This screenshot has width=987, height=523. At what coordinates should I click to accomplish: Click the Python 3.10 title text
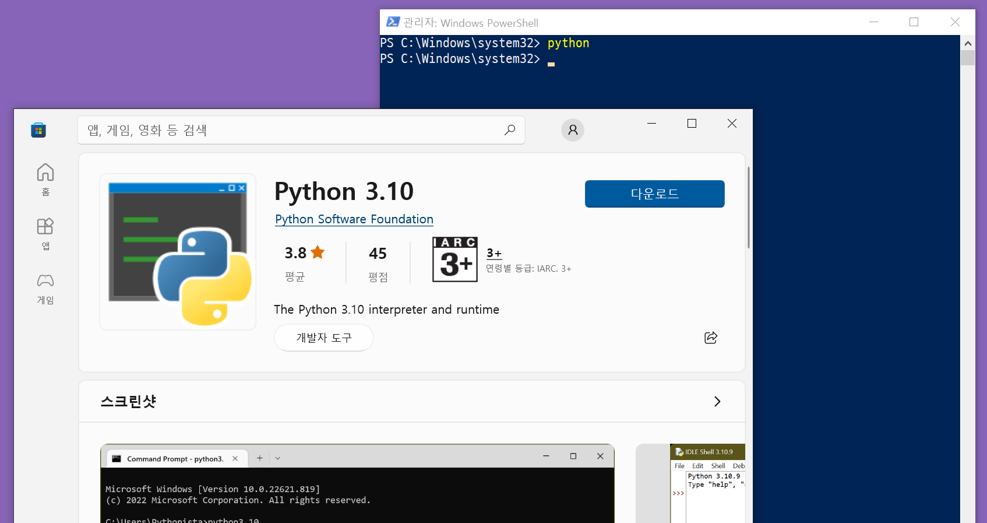click(x=344, y=191)
